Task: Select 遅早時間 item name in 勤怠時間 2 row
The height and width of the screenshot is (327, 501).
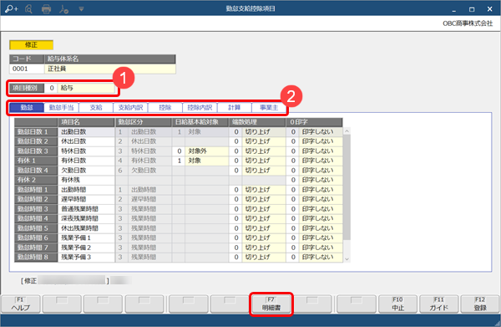Action: [86, 199]
